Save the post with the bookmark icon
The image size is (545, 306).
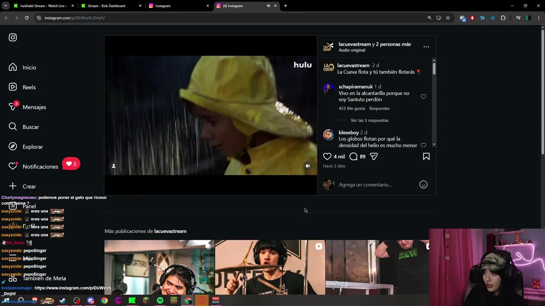426,156
